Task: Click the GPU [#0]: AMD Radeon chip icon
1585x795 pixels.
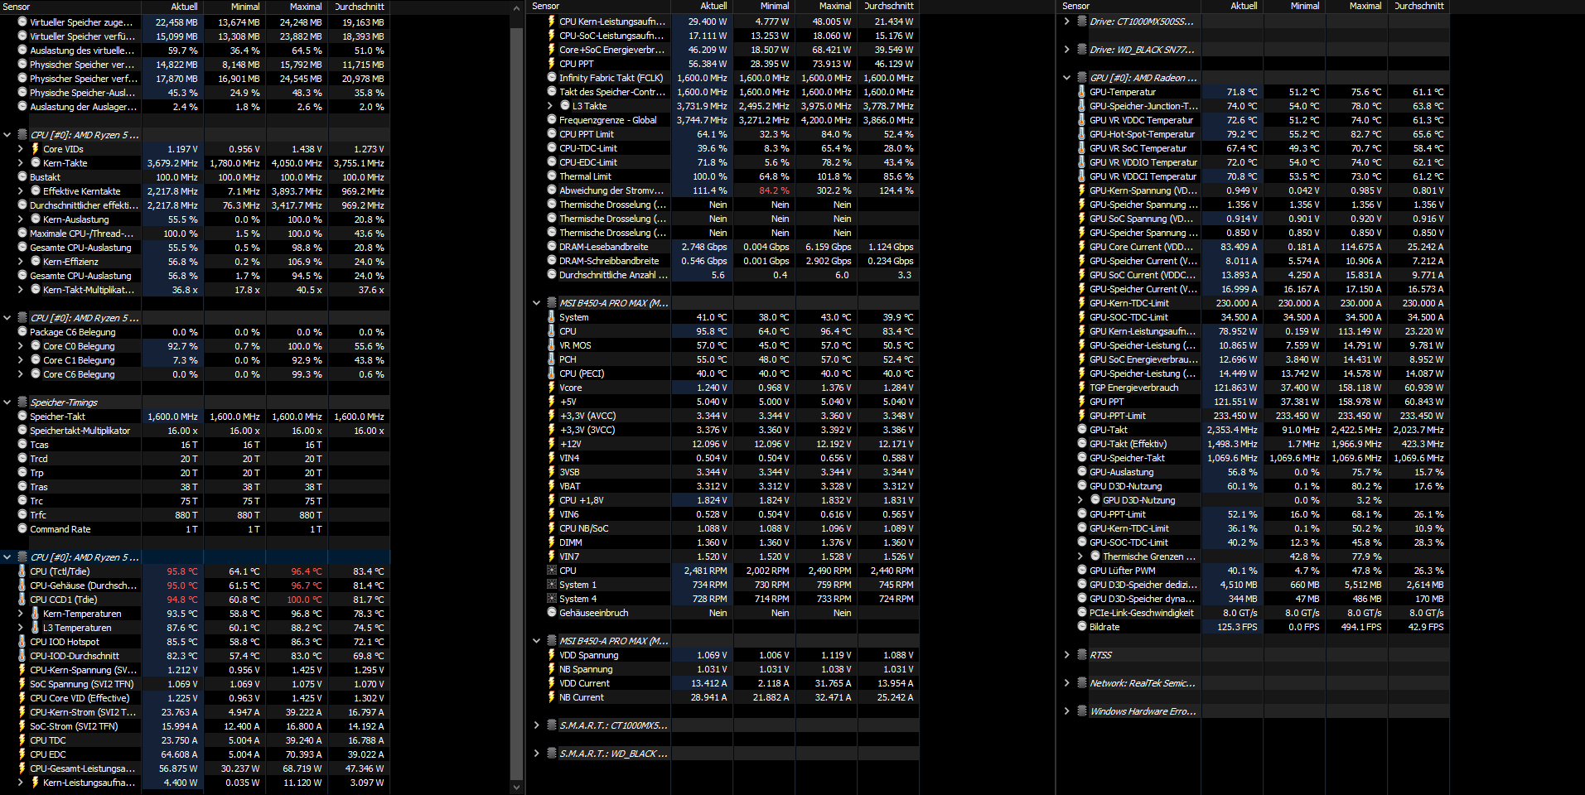Action: coord(1082,78)
